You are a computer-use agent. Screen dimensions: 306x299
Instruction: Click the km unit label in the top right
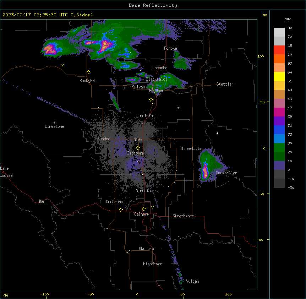click(x=264, y=15)
